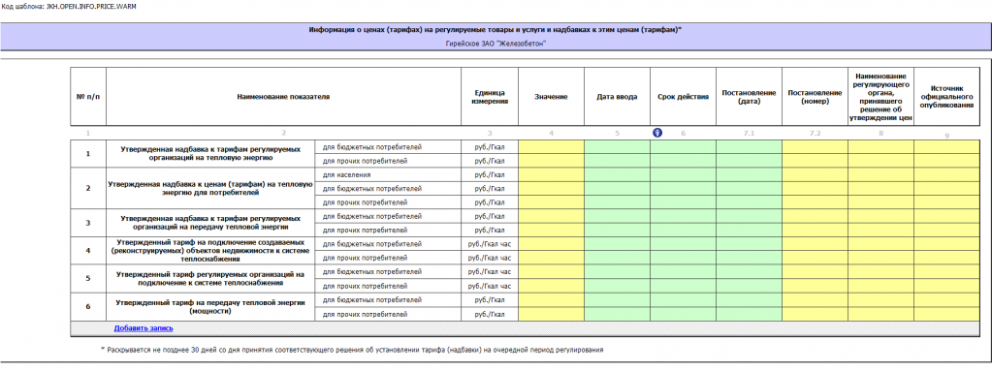This screenshot has width=992, height=371.
Task: Click indicator 'Утвержденная надбавка... на передачу тепловой энергии'
Action: (210, 223)
